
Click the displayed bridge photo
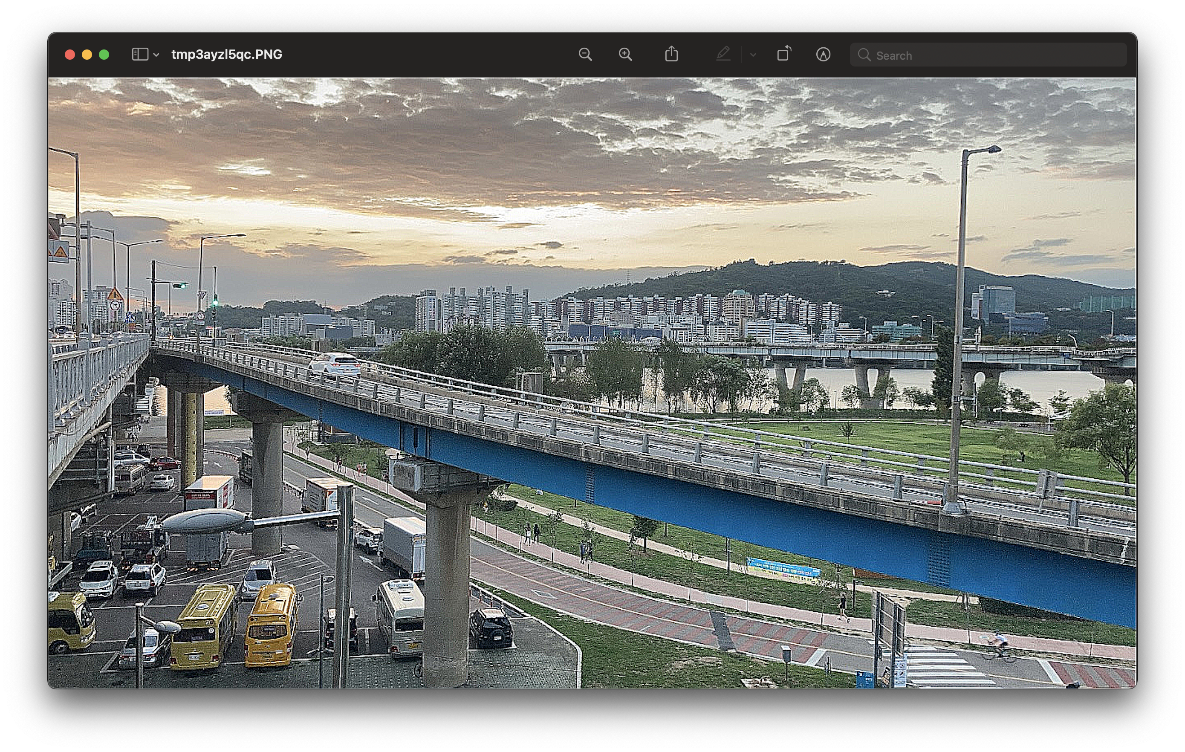[592, 383]
